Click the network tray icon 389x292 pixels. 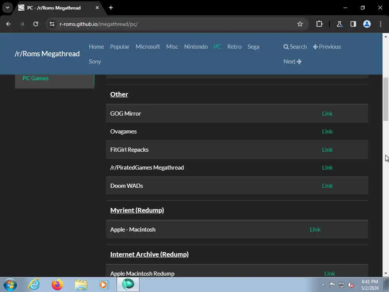point(342,285)
